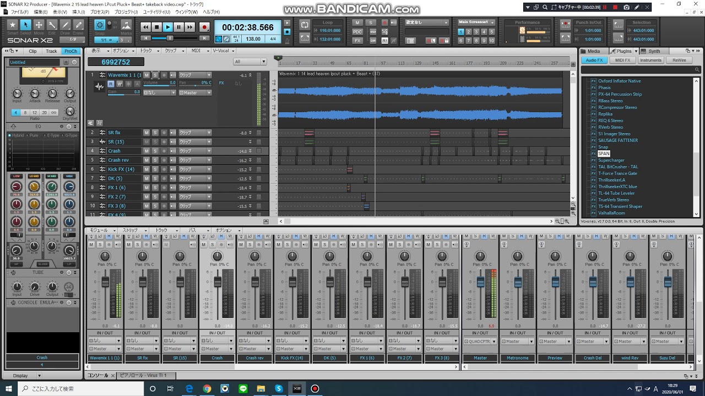Arm record on the Crash rev track
Image resolution: width=705 pixels, height=396 pixels.
point(164,160)
